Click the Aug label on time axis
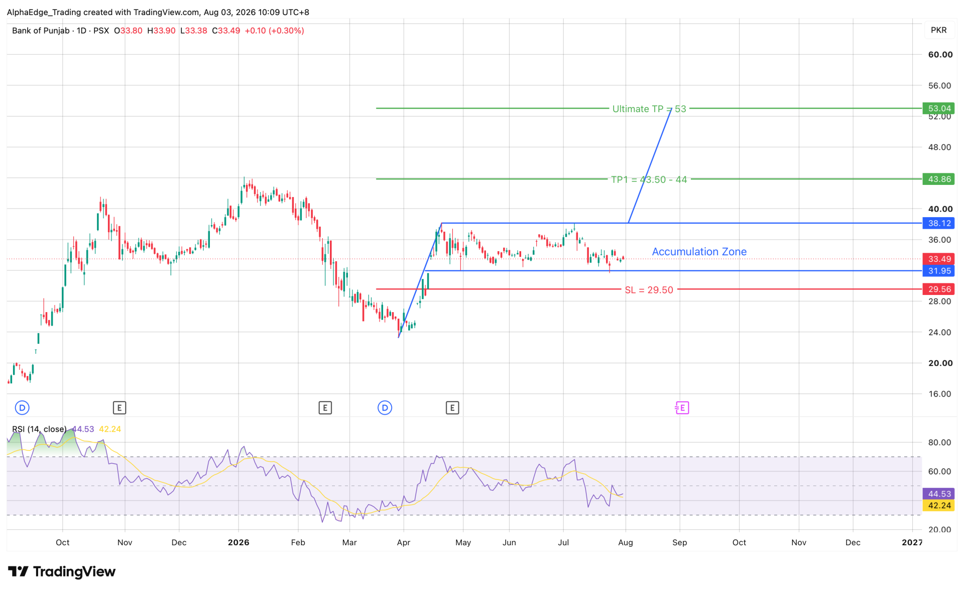The height and width of the screenshot is (592, 964). (626, 543)
